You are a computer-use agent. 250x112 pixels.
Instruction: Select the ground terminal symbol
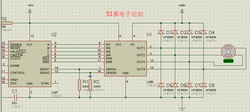[182, 109]
